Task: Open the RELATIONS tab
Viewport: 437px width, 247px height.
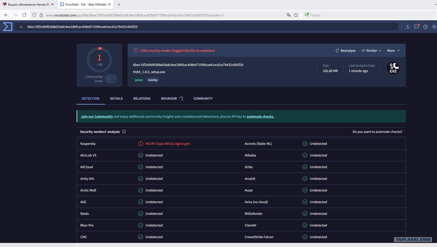Action: [142, 98]
